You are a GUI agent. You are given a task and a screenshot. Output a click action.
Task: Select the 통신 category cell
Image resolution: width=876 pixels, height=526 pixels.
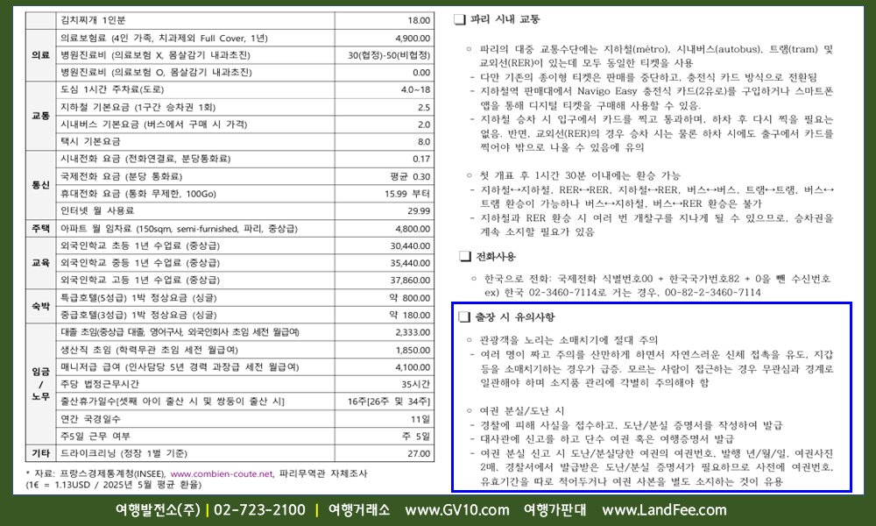40,185
